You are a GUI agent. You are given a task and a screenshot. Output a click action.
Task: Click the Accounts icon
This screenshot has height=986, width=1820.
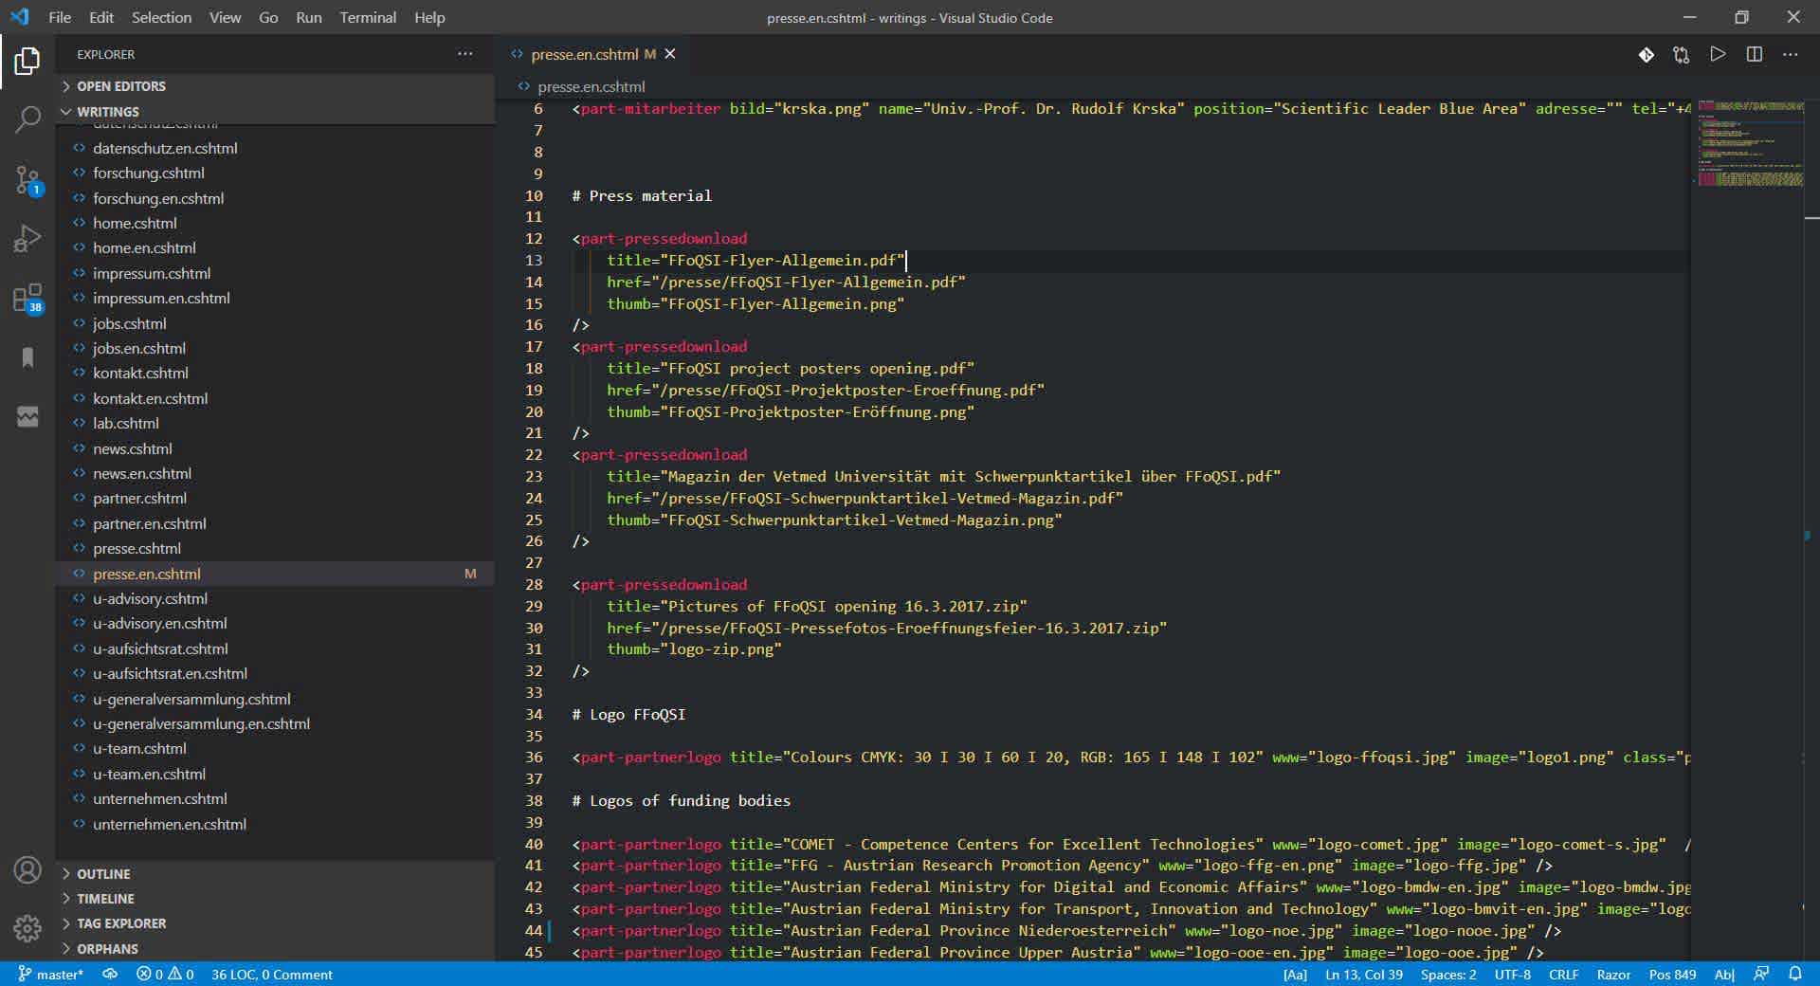tap(27, 869)
